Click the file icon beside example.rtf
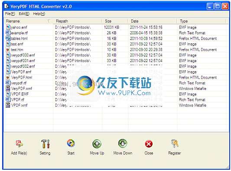This screenshot has width=231, height=171. pos(8,33)
